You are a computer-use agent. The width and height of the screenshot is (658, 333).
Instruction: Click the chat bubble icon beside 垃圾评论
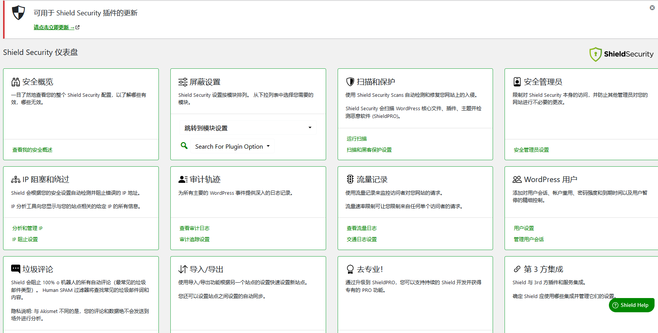(16, 269)
